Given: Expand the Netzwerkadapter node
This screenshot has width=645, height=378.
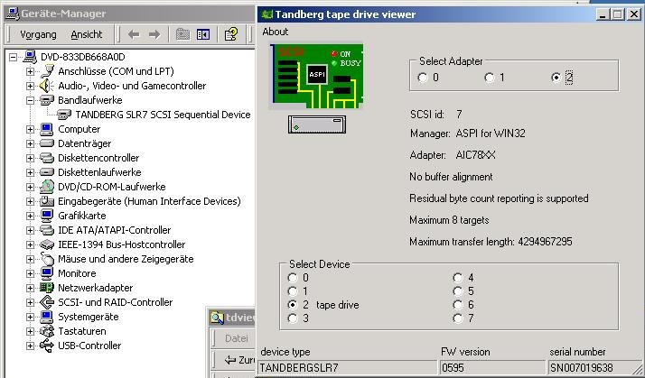Looking at the screenshot, I should click(x=30, y=288).
